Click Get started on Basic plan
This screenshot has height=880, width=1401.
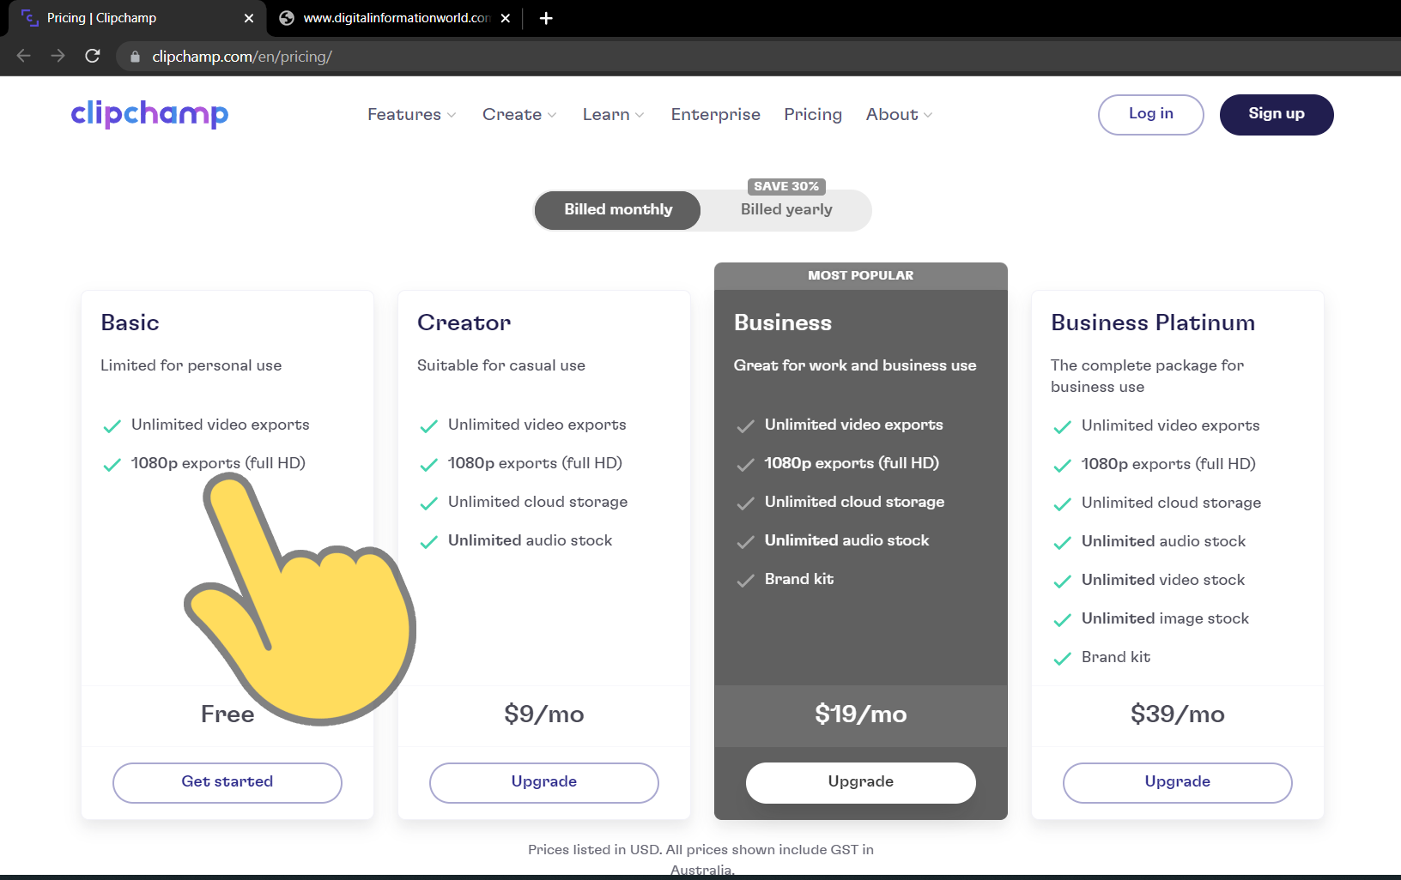click(x=227, y=782)
